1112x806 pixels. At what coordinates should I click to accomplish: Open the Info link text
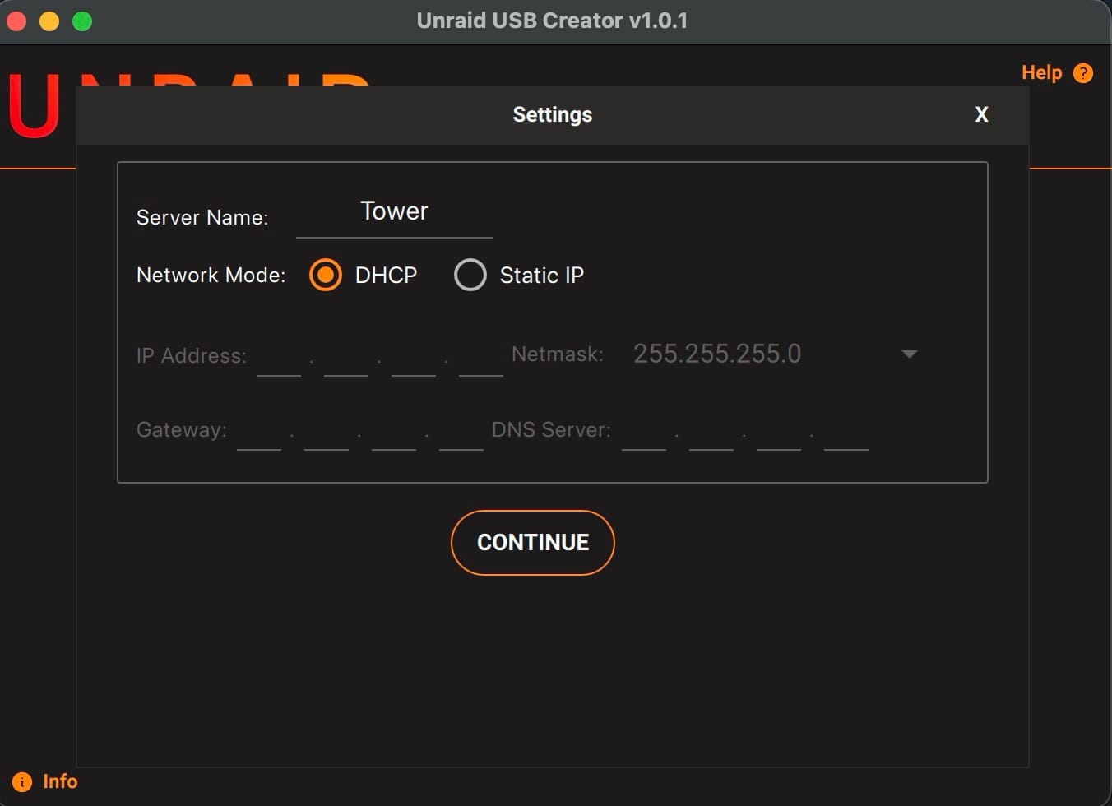60,781
